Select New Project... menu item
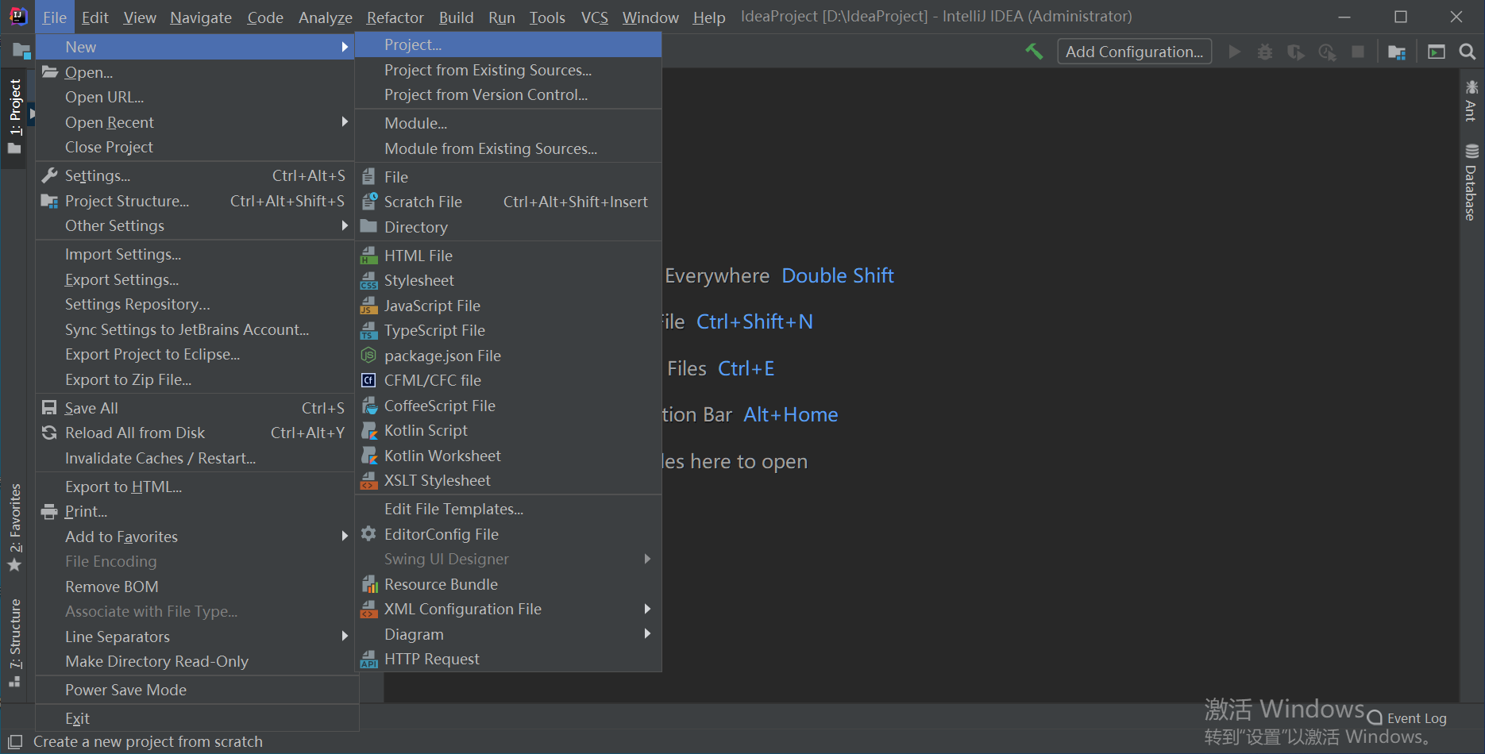Viewport: 1485px width, 754px height. (508, 44)
